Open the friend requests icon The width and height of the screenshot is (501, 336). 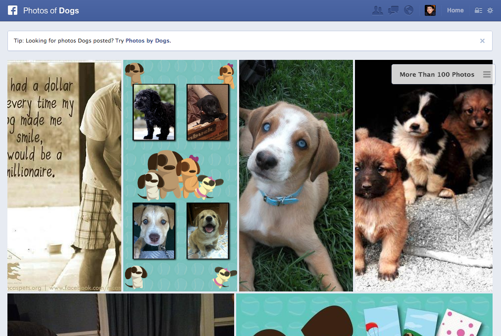[x=378, y=10]
